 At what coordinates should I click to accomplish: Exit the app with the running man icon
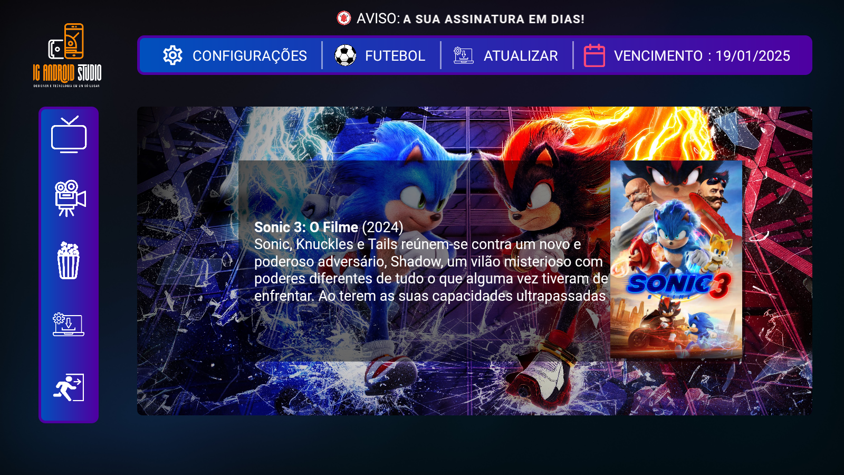[x=69, y=387]
